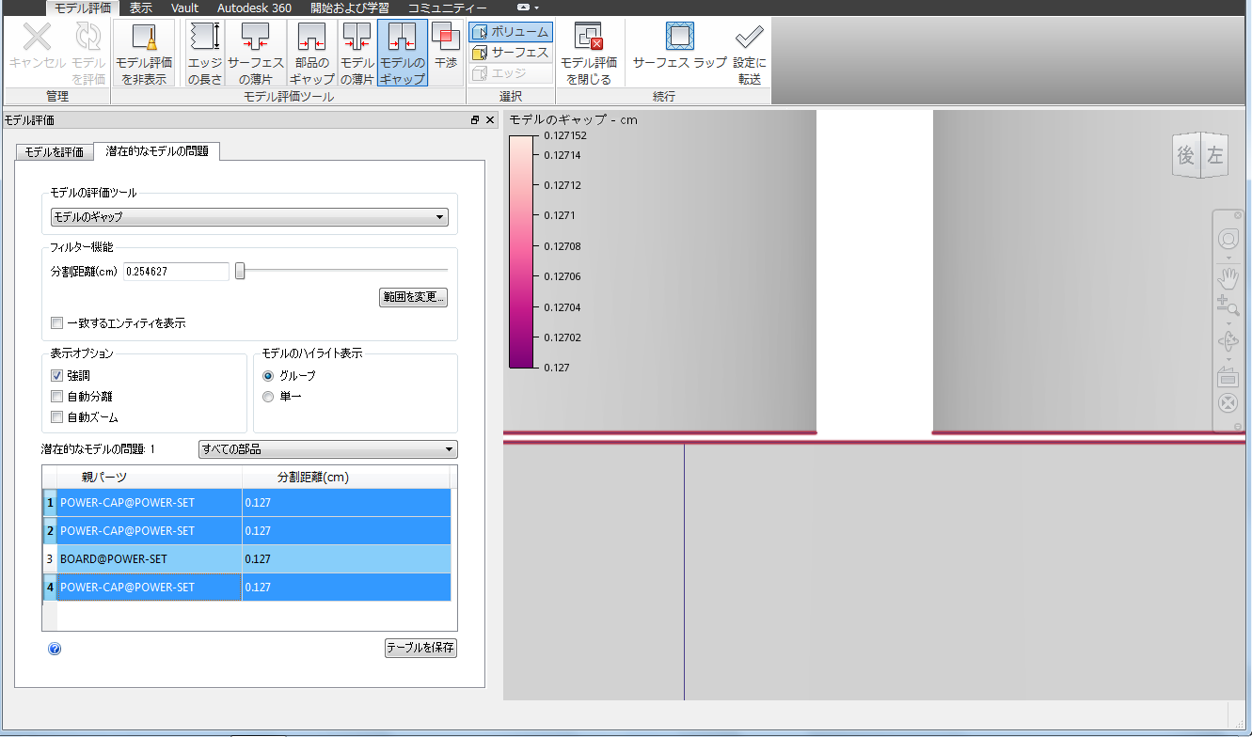The image size is (1252, 737).
Task: Uncheck the 強調 display option
Action: 57,376
